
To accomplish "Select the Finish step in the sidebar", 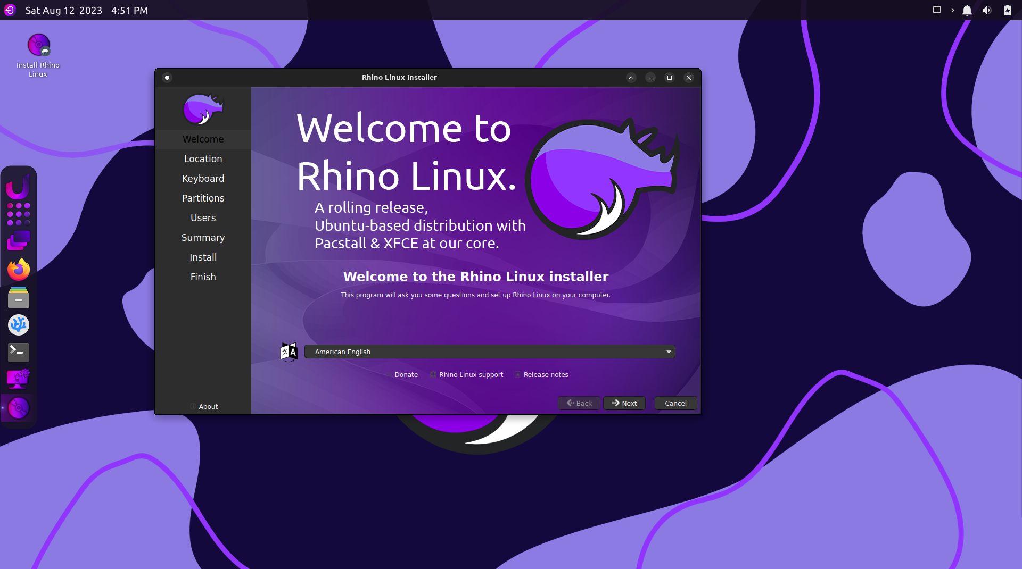I will [203, 277].
